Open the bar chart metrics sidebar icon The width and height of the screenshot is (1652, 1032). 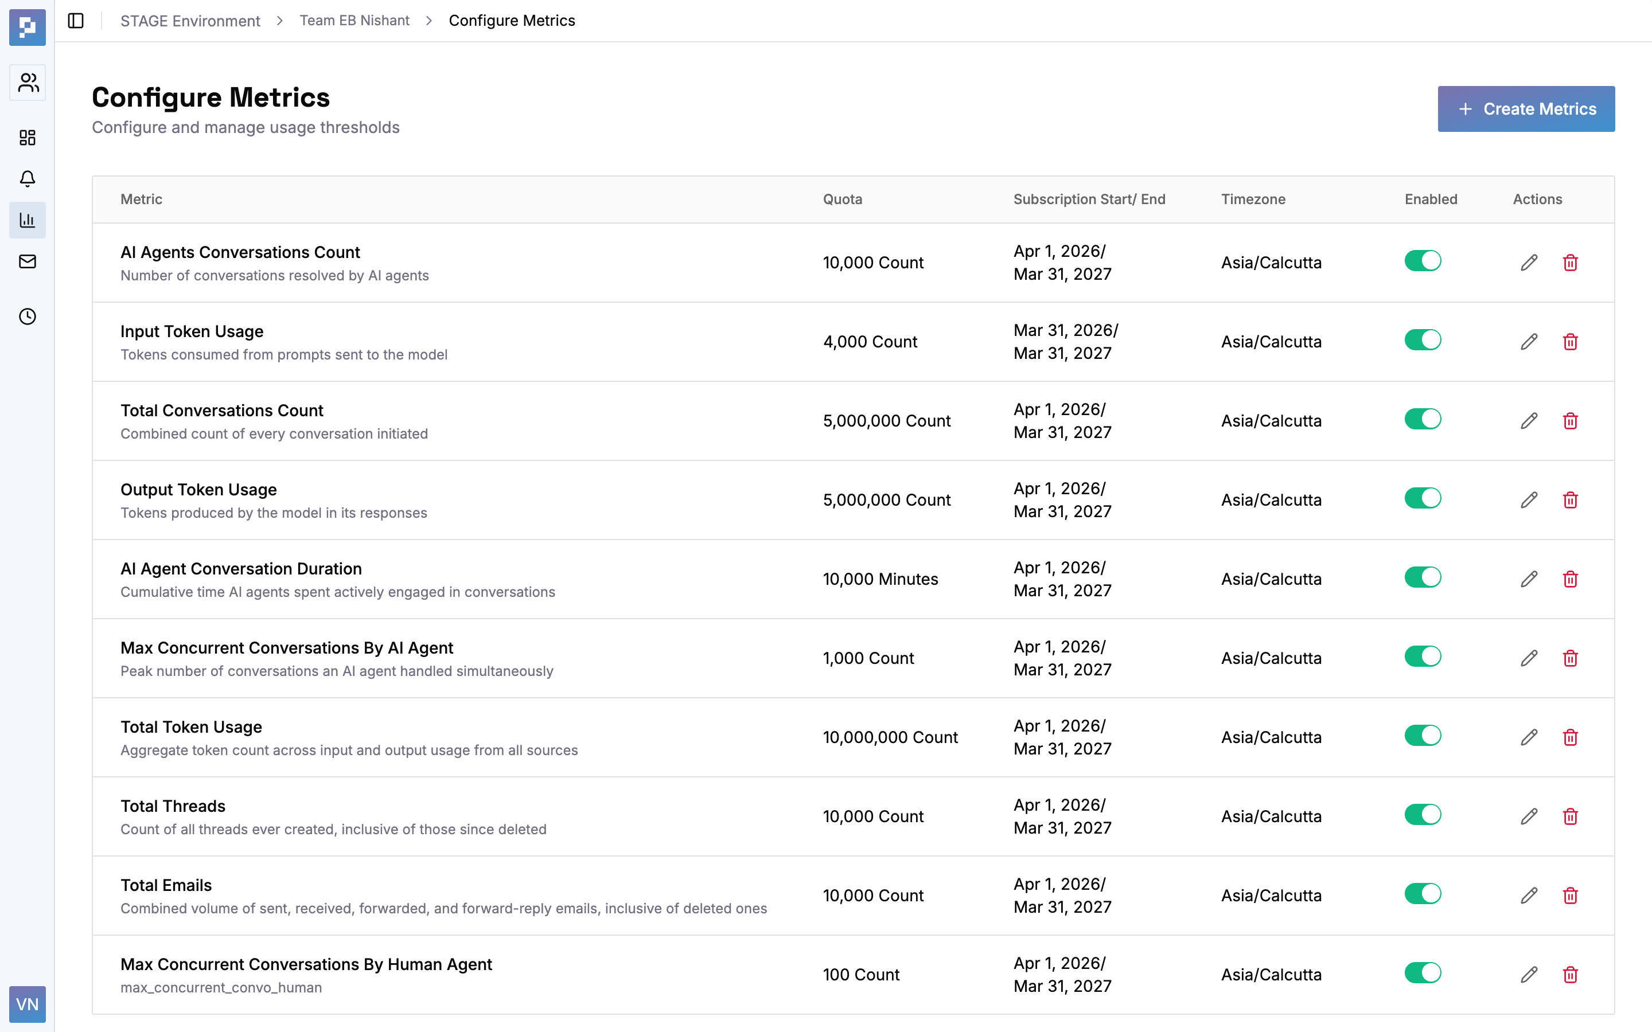[28, 220]
